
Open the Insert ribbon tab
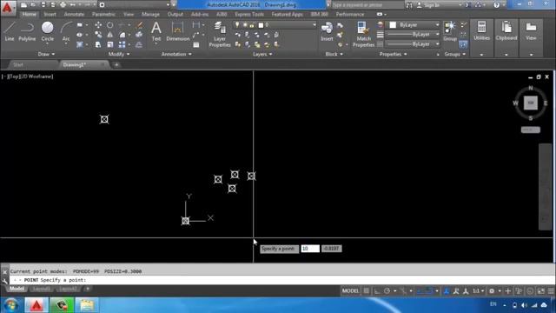[x=50, y=14]
